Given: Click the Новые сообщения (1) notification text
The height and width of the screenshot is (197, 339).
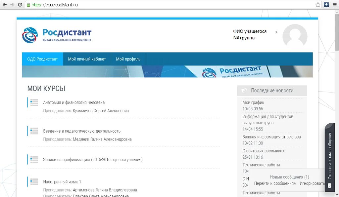Looking at the screenshot, I should pyautogui.click(x=289, y=177).
